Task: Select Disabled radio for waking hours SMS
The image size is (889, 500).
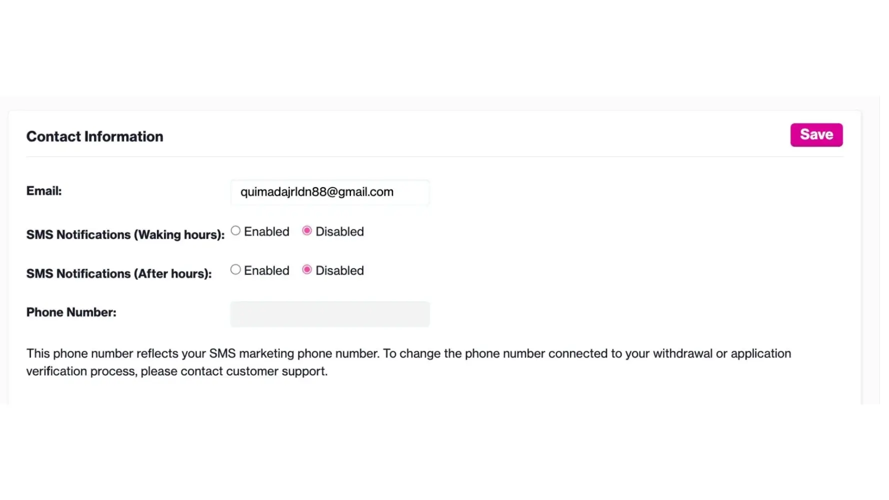Action: point(307,231)
